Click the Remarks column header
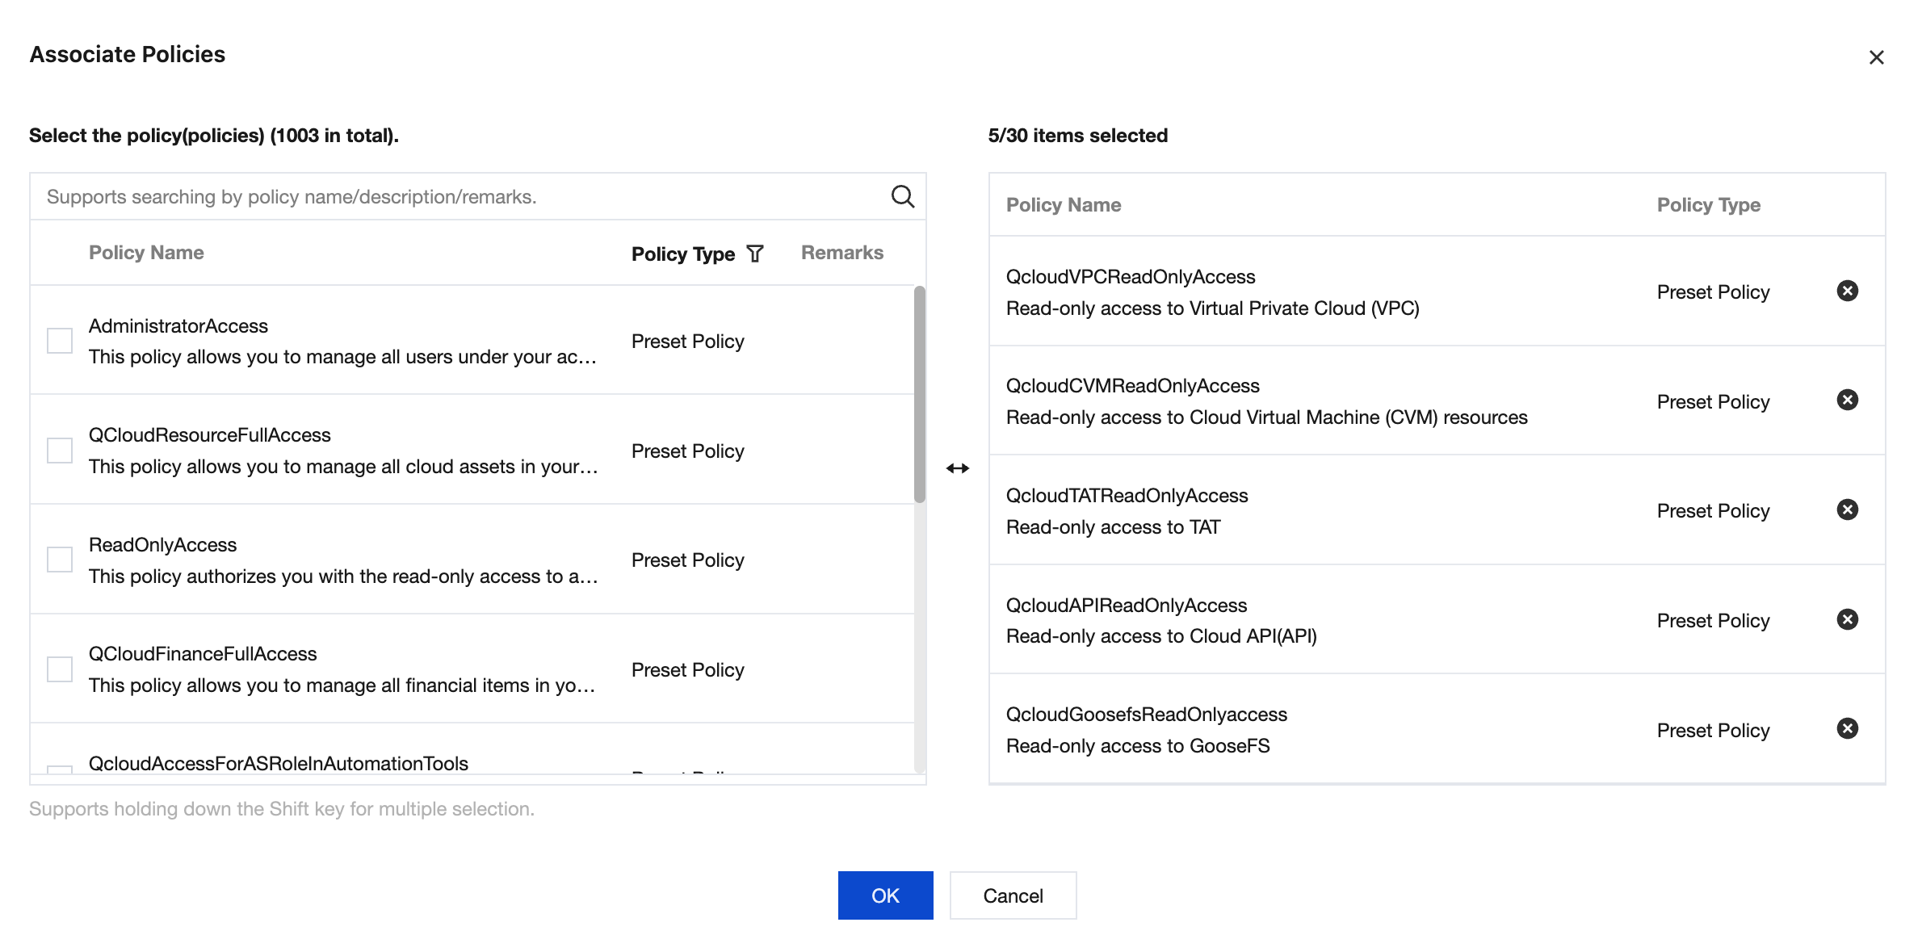1922x935 pixels. click(841, 253)
